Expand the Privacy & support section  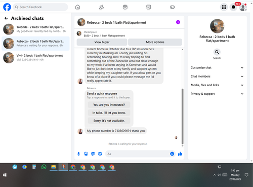pos(217,94)
